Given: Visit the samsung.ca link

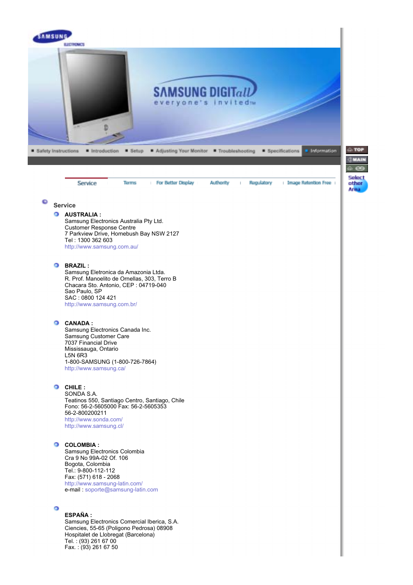Looking at the screenshot, I should tap(95, 368).
